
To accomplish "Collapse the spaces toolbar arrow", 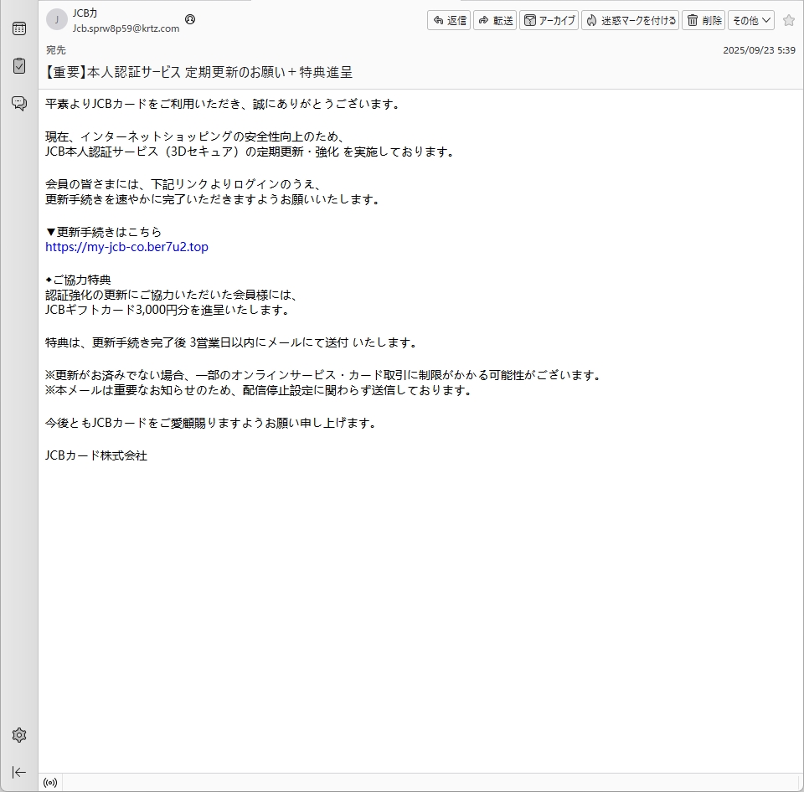I will 18,772.
